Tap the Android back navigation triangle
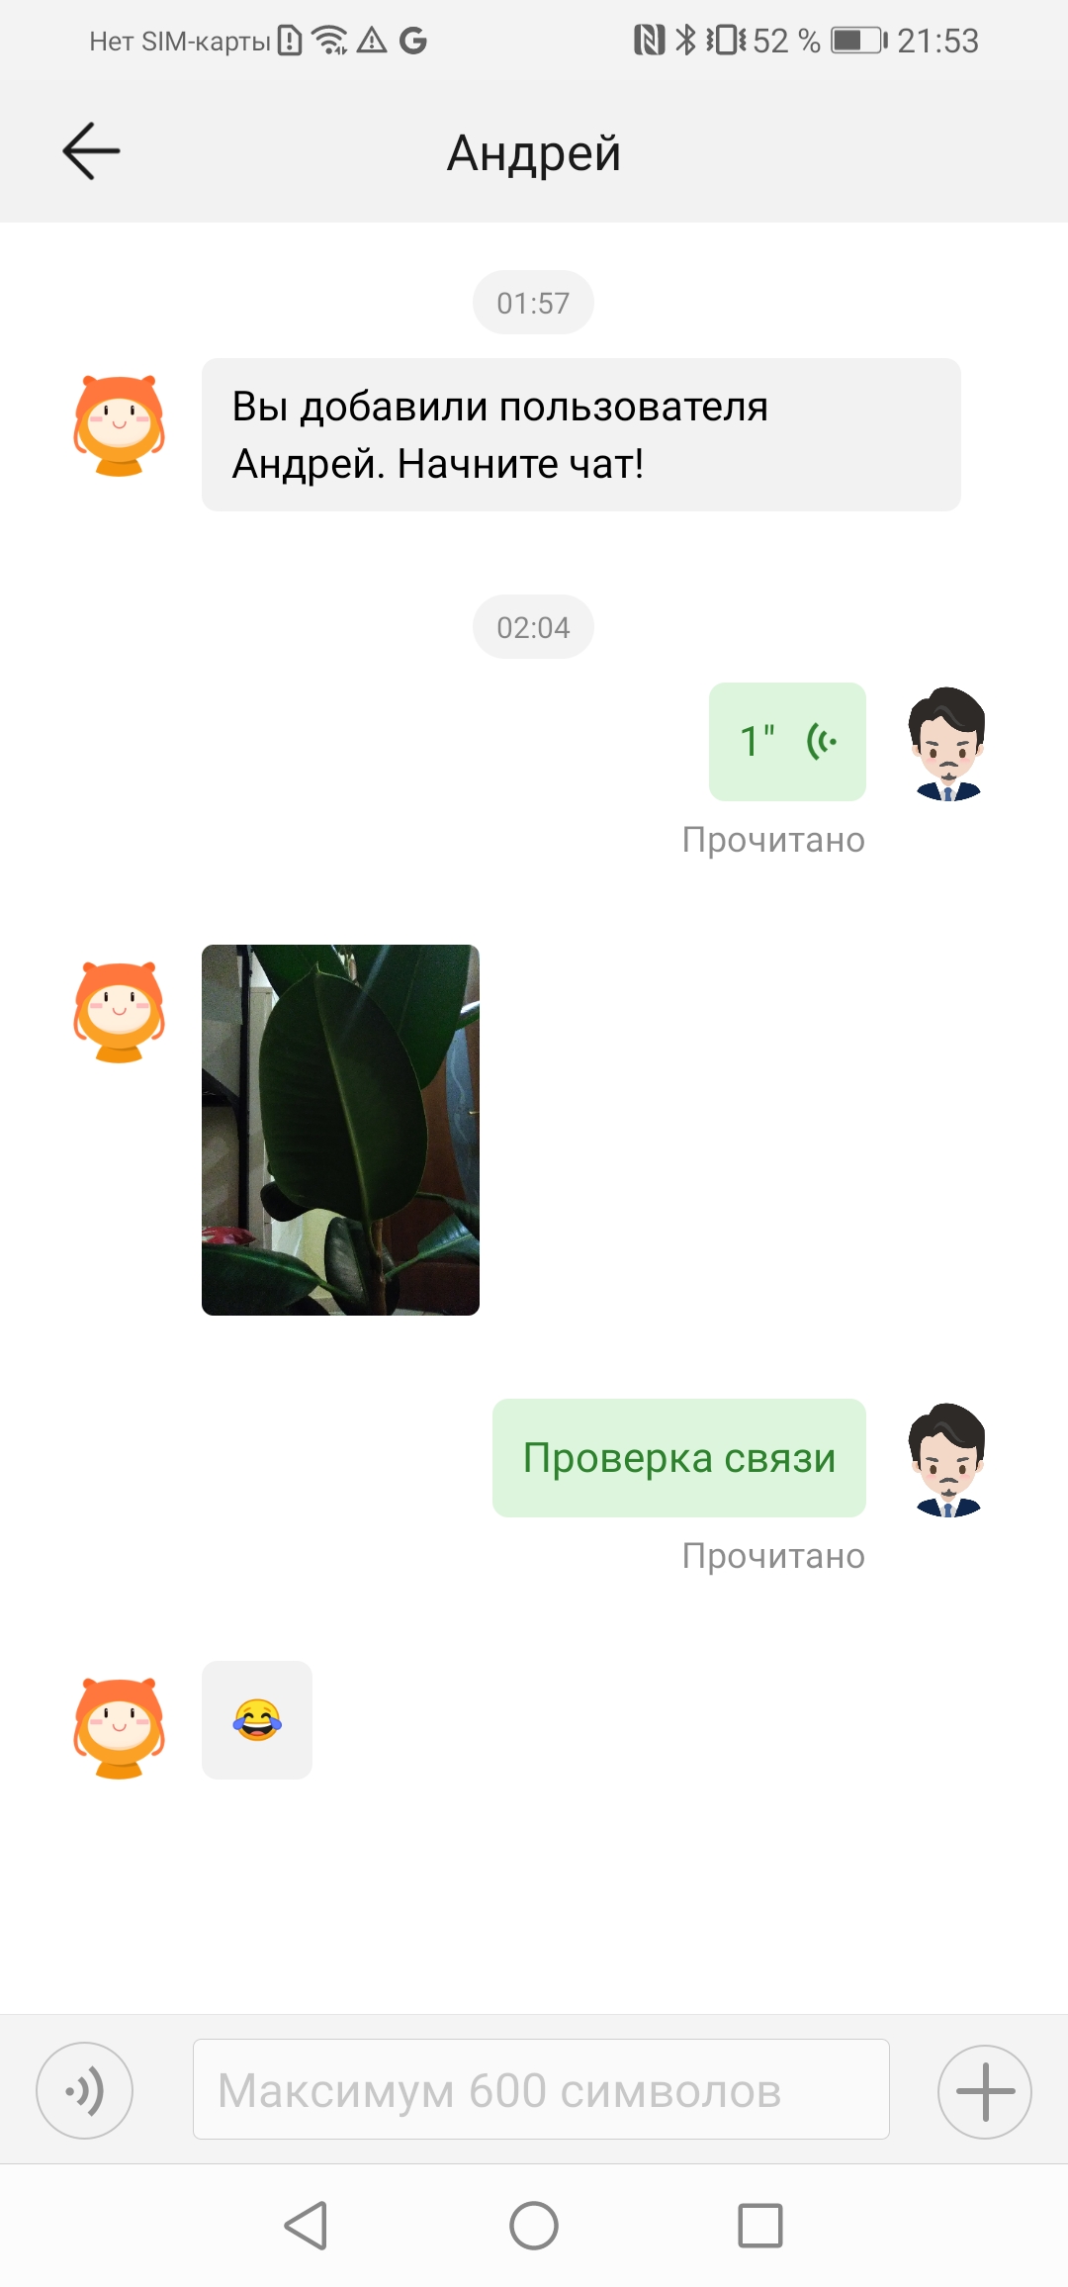This screenshot has height=2287, width=1068. point(306,2226)
